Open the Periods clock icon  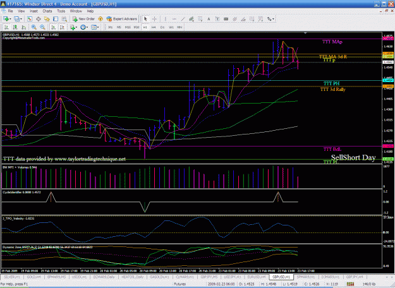[x=83, y=27]
